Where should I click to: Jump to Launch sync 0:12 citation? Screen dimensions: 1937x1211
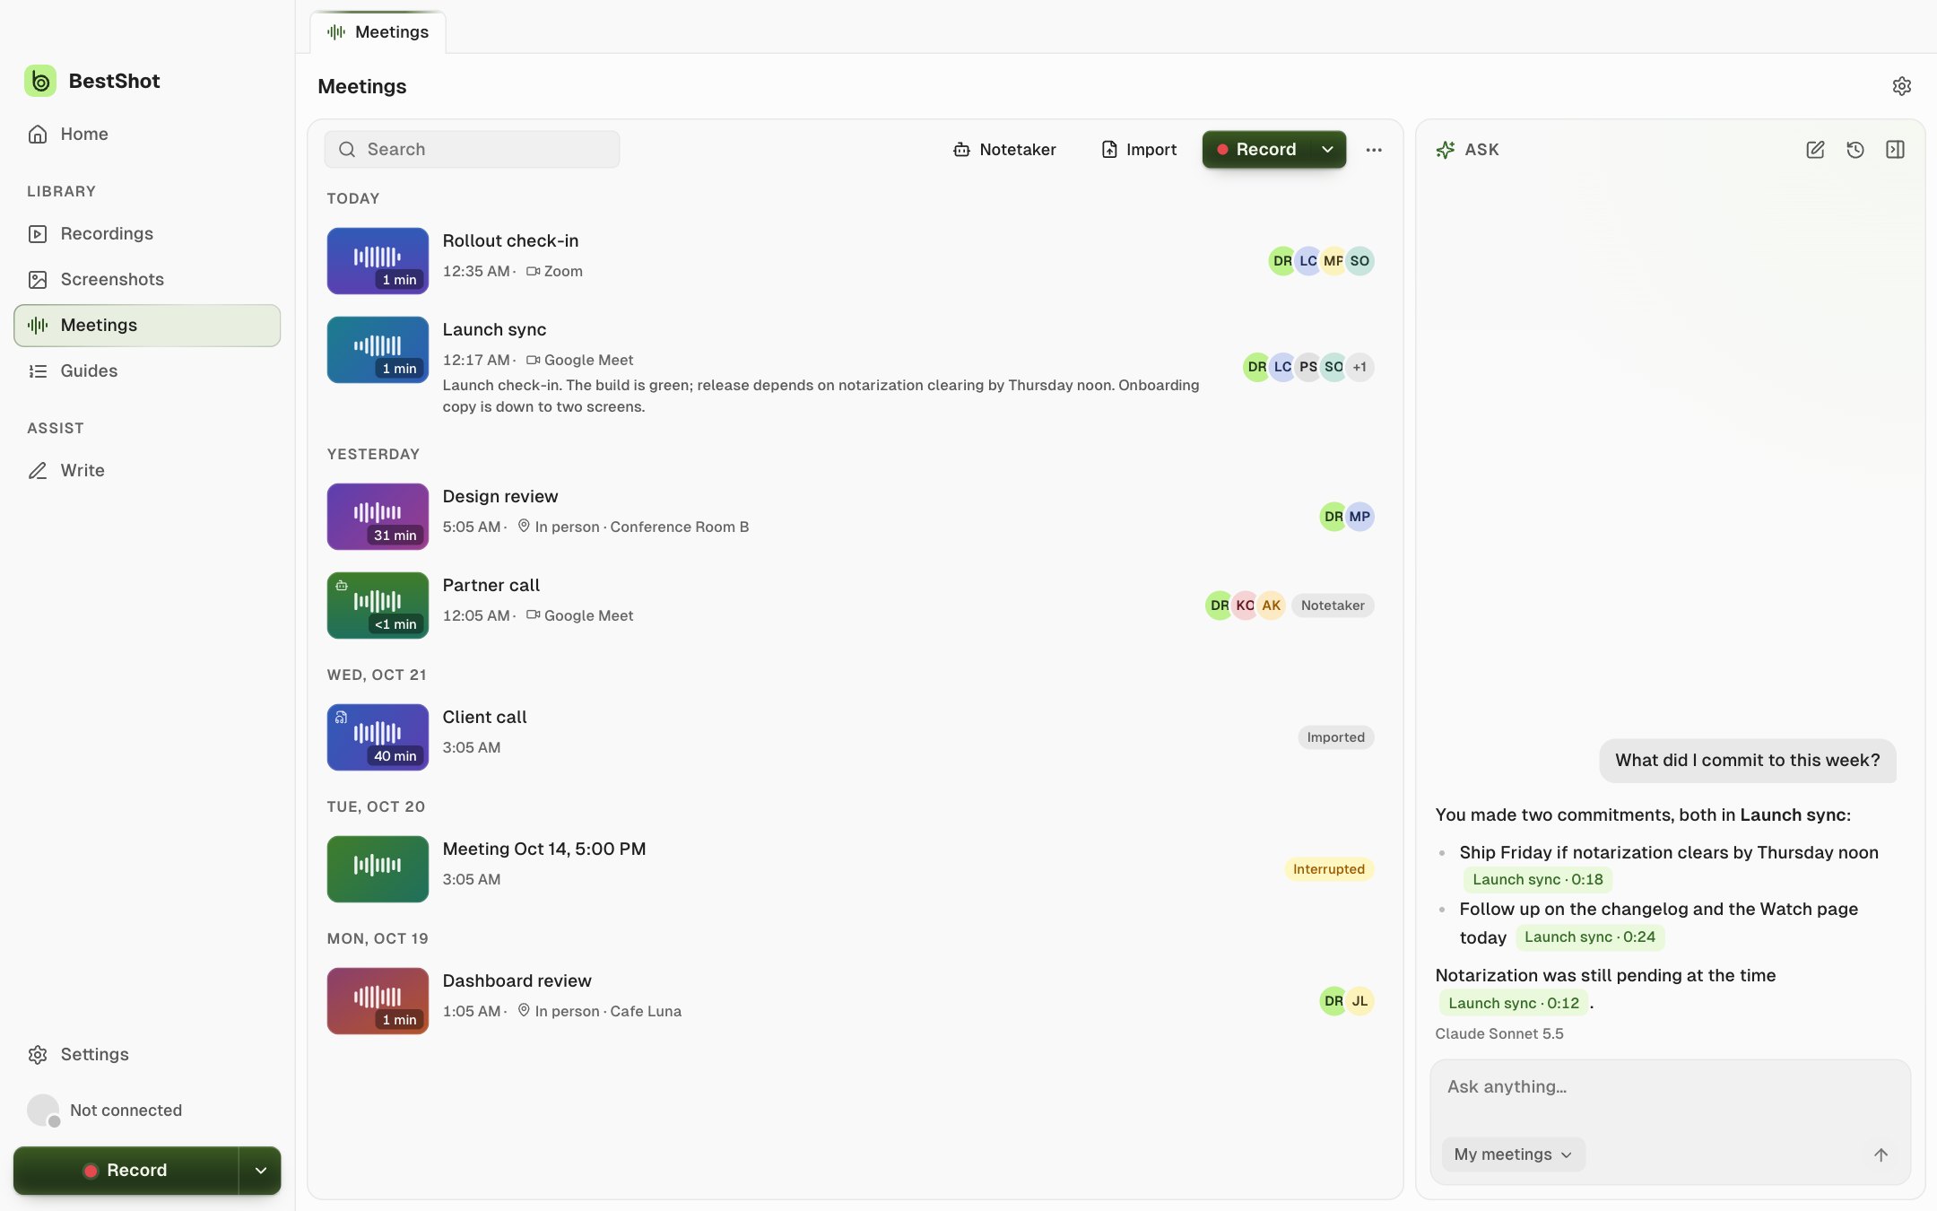pos(1514,1003)
